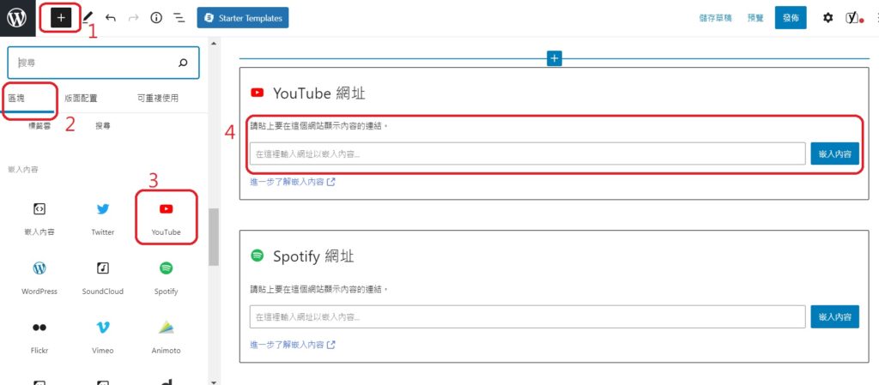879x385 pixels.
Task: Open the document info details icon
Action: pyautogui.click(x=156, y=18)
